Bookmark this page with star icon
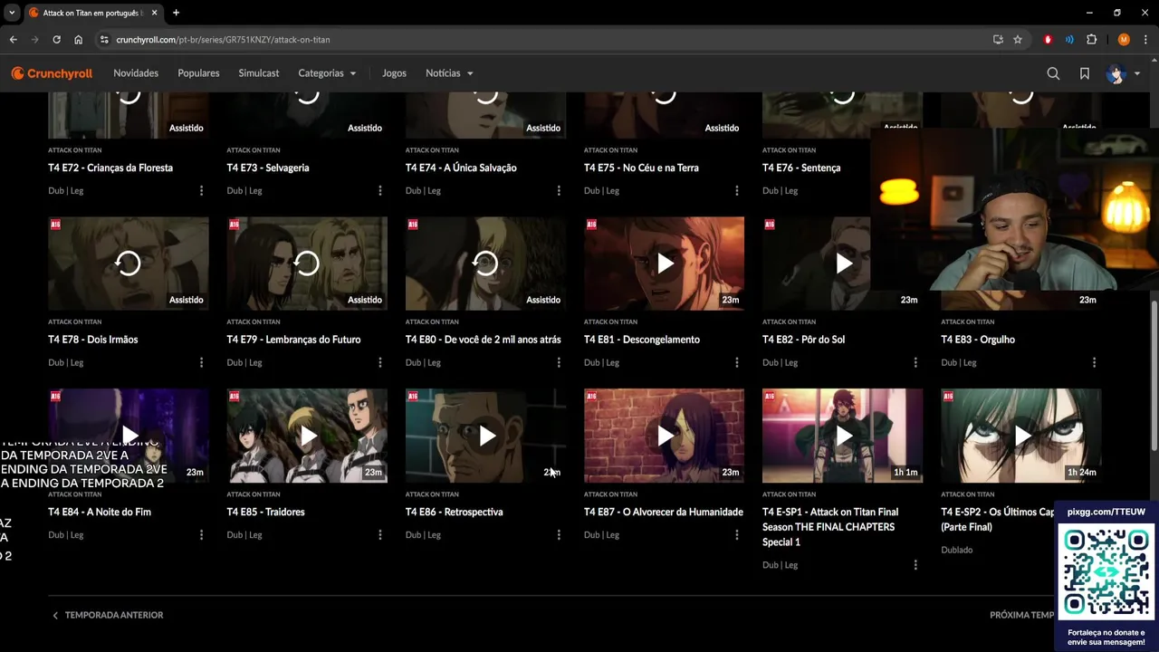Image resolution: width=1159 pixels, height=652 pixels. tap(1018, 40)
